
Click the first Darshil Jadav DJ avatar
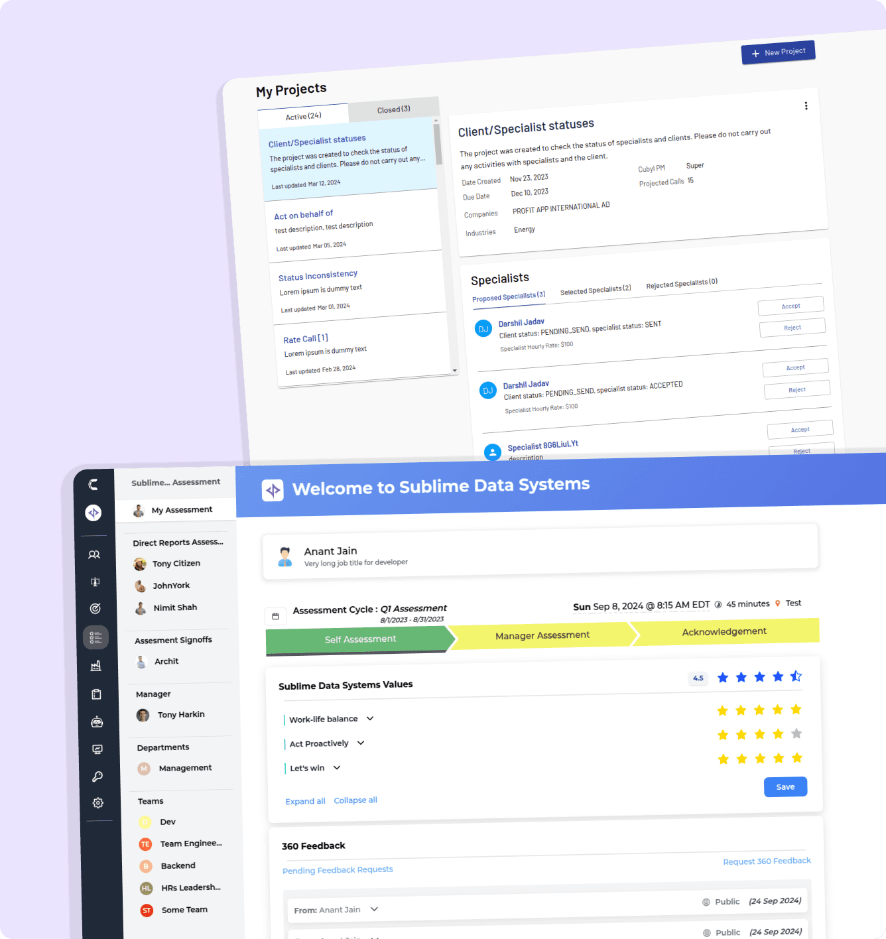coord(483,329)
